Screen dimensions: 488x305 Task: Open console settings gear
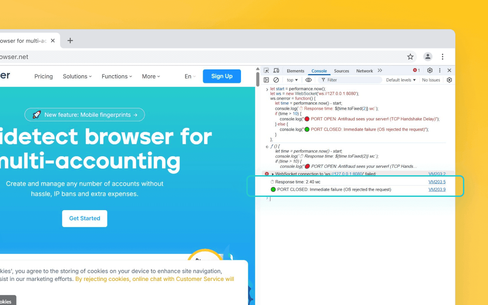(x=449, y=80)
